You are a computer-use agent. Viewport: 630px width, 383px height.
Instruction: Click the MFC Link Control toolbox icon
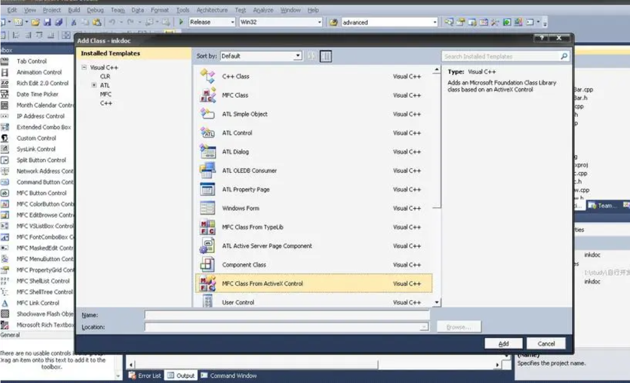point(6,303)
